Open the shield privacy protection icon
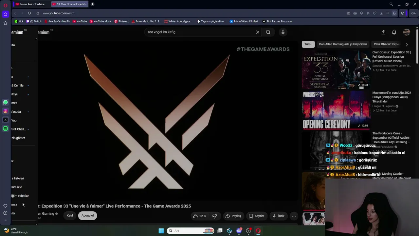The width and height of the screenshot is (419, 236). coord(362,13)
